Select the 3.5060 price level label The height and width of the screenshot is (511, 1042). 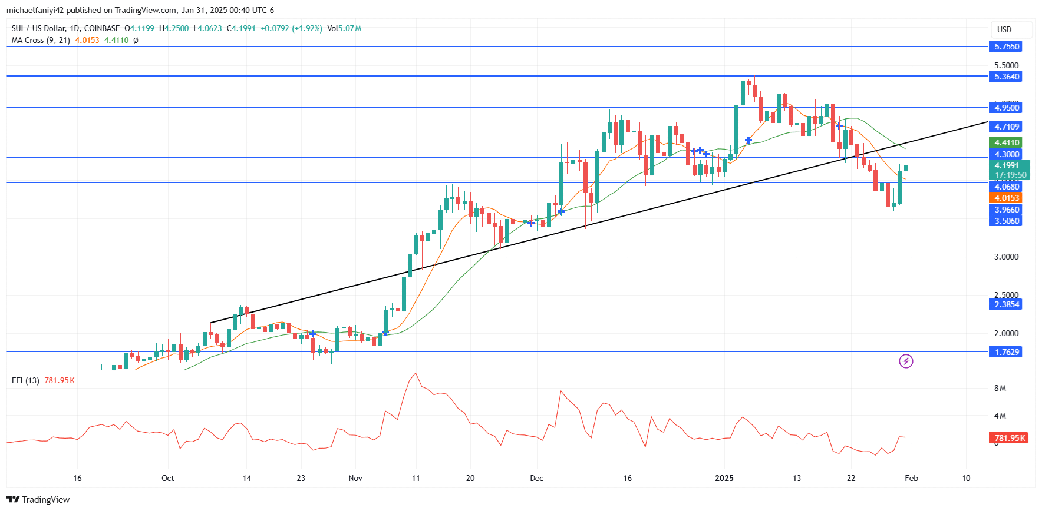click(1007, 221)
